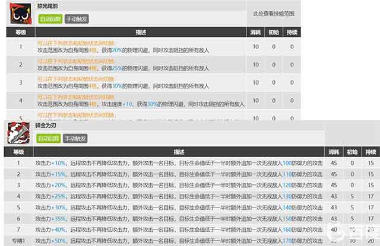The height and width of the screenshot is (246, 380).
Task: Click level number 1 in the 掠光尾影 table
Action: point(21,47)
